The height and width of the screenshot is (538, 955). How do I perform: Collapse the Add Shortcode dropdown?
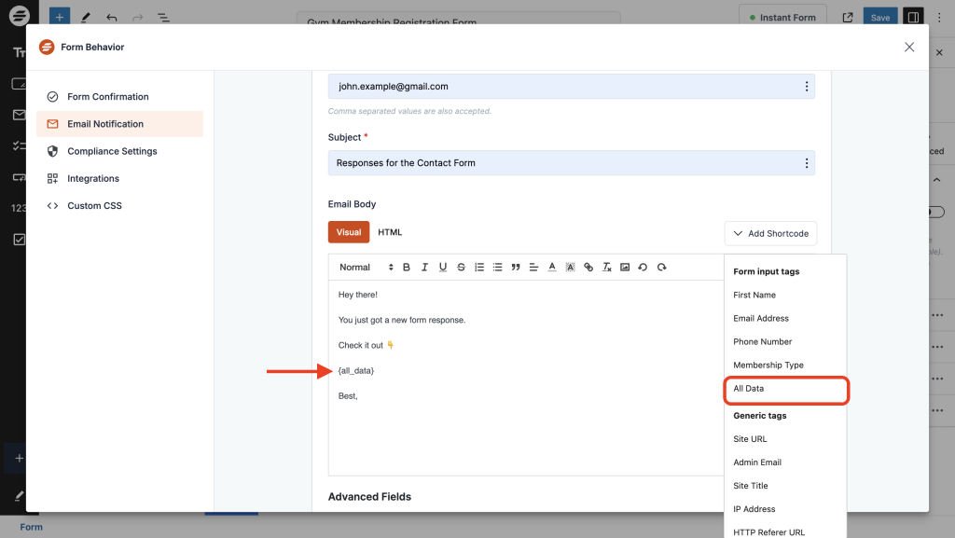pos(770,233)
